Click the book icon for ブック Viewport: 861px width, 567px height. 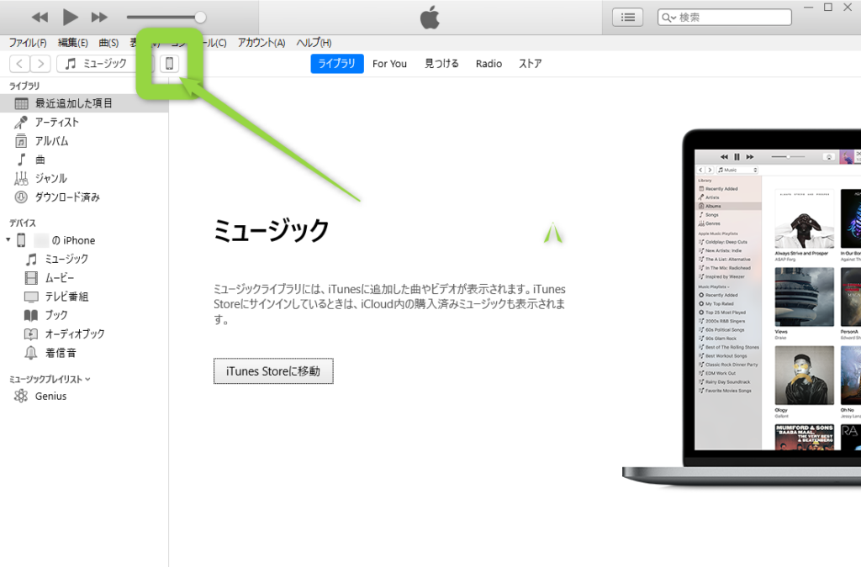pyautogui.click(x=31, y=315)
